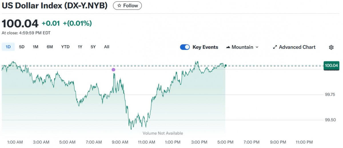This screenshot has height=148, width=343.
Task: Select the All time range
Action: coord(107,47)
